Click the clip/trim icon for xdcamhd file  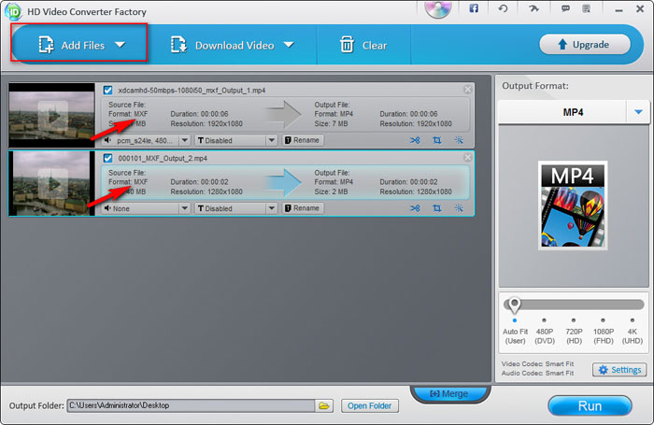[415, 140]
